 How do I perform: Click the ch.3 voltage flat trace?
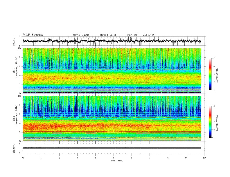click(x=112, y=148)
